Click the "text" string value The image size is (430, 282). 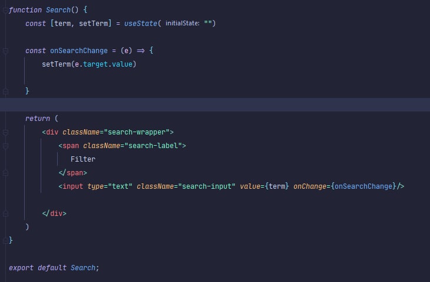(x=120, y=186)
